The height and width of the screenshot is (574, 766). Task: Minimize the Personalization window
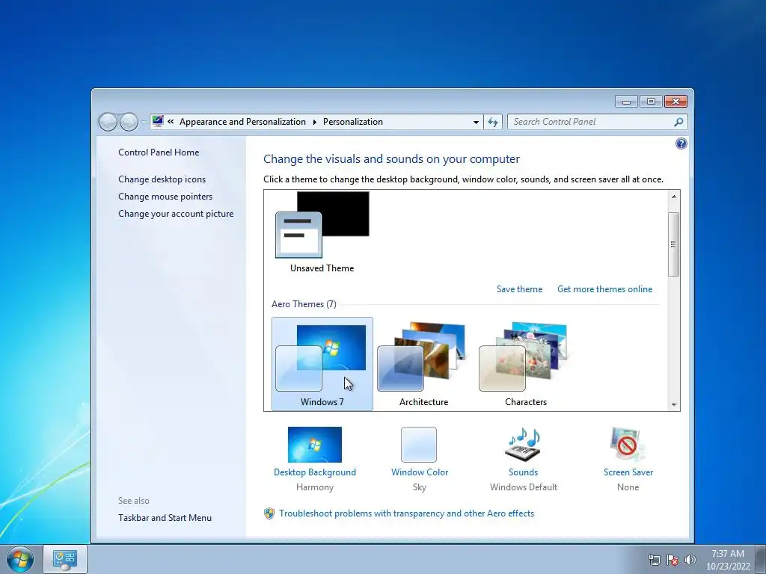[x=626, y=101]
